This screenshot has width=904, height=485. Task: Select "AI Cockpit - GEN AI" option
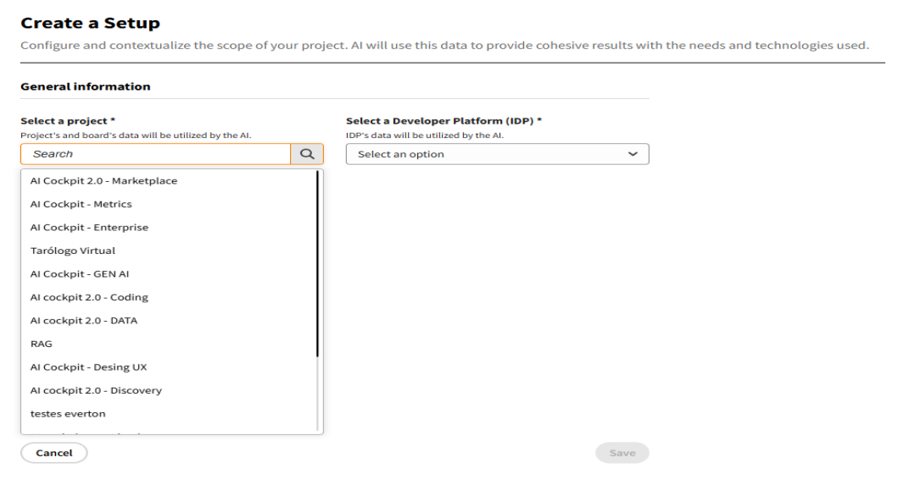click(79, 274)
